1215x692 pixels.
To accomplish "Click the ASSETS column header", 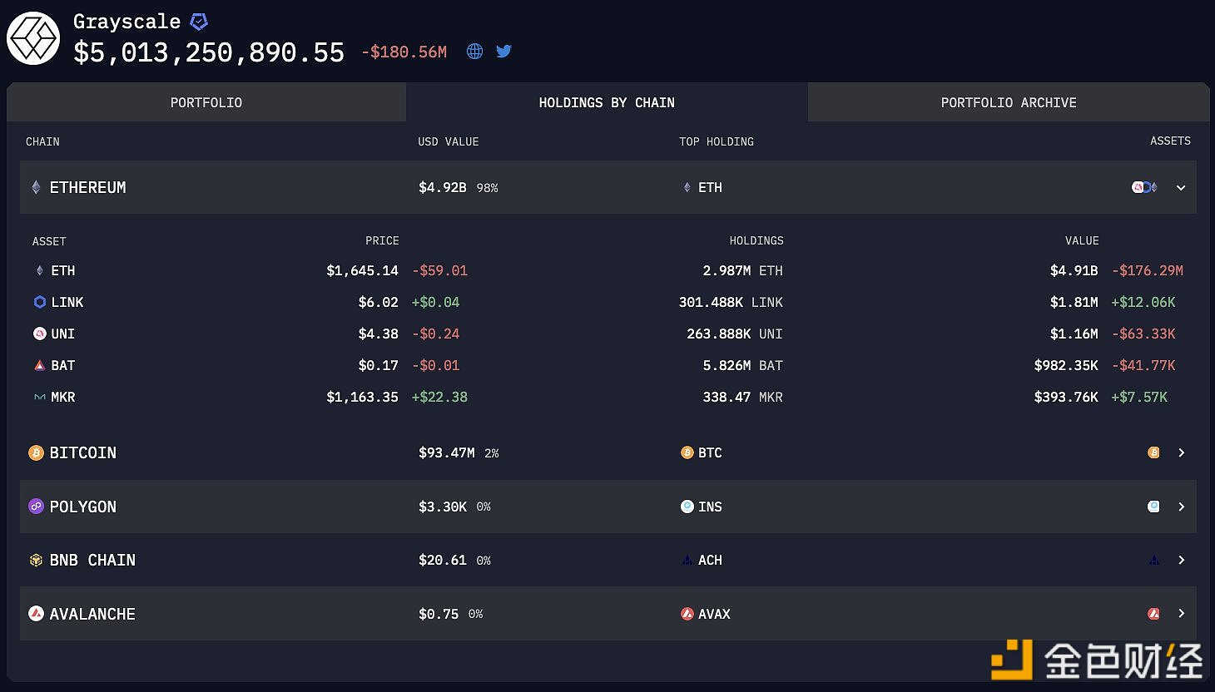I will tap(1170, 141).
